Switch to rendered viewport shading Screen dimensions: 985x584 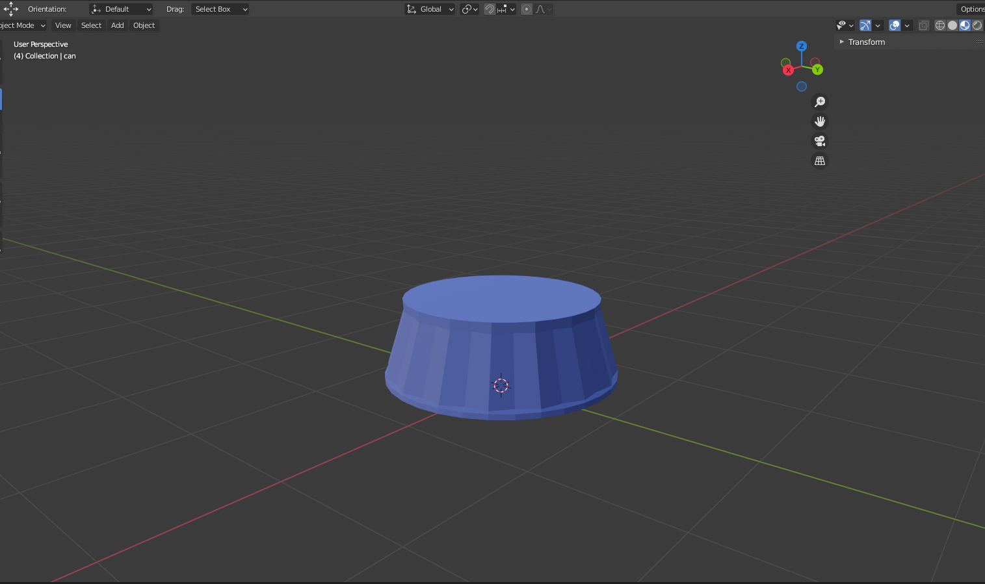point(977,25)
